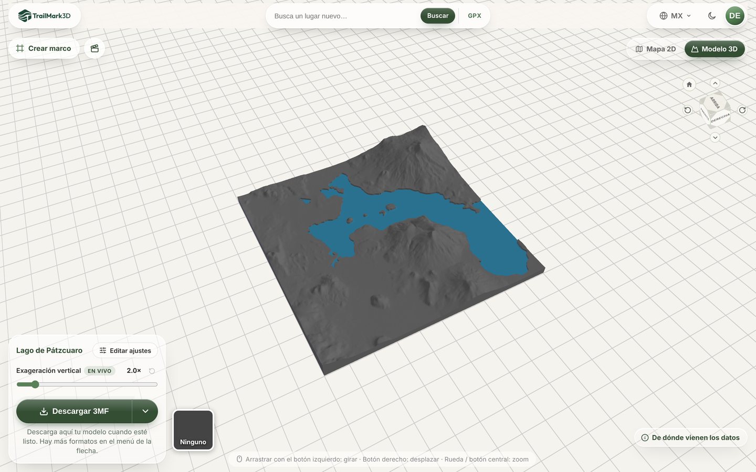This screenshot has height=472, width=756.
Task: Click the 2.0× exaggeration value
Action: pyautogui.click(x=134, y=370)
